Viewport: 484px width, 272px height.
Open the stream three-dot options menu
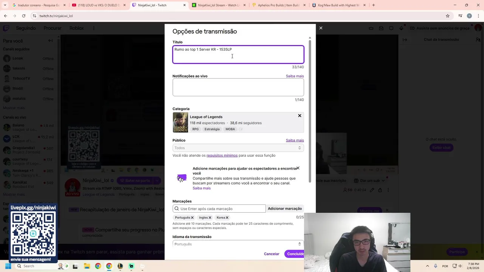click(x=388, y=190)
